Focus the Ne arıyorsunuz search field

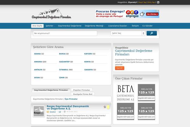point(65,33)
